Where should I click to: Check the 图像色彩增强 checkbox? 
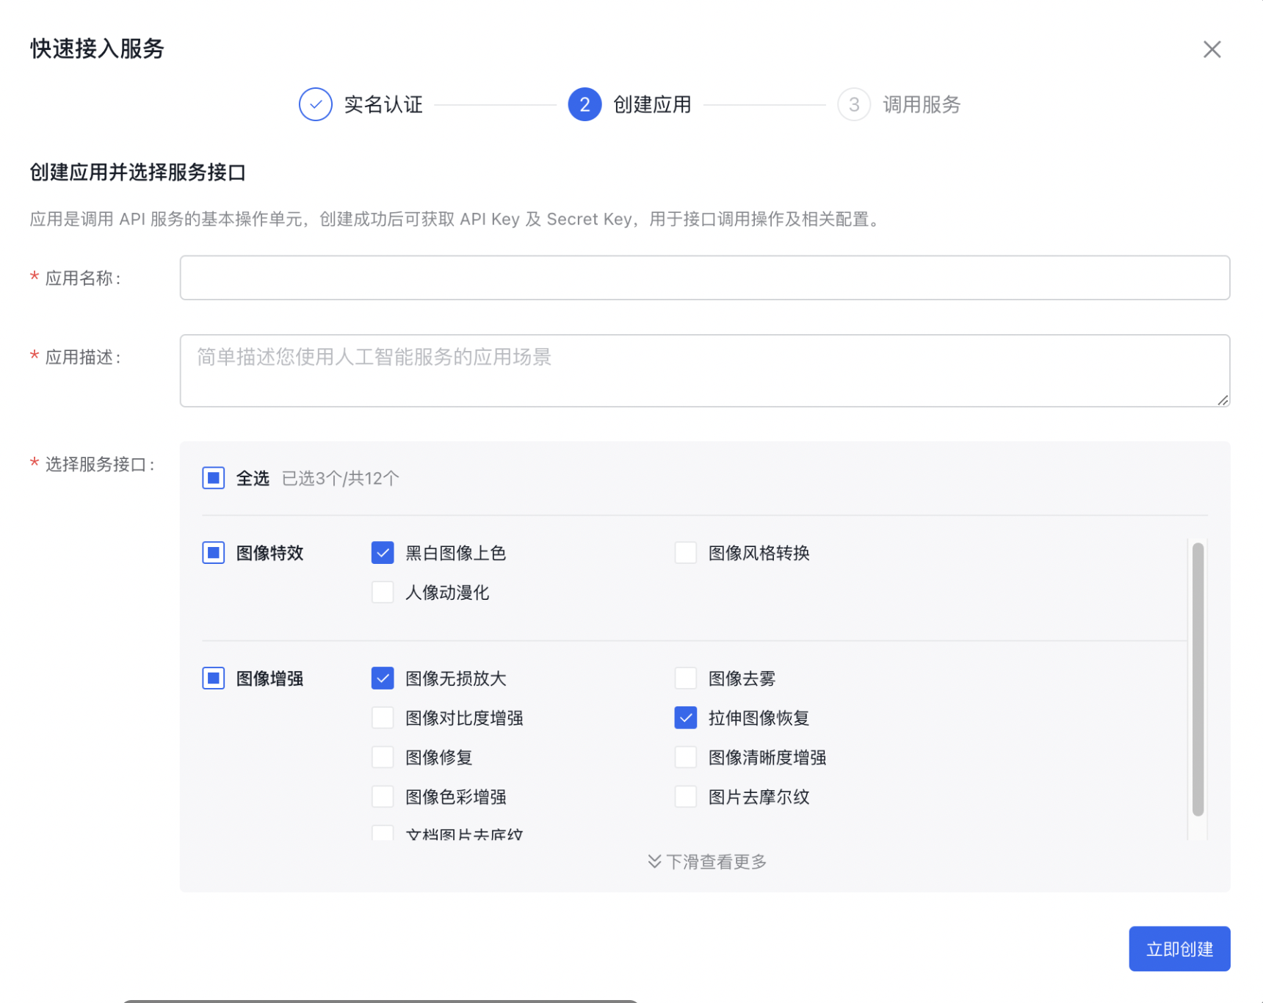(x=383, y=797)
